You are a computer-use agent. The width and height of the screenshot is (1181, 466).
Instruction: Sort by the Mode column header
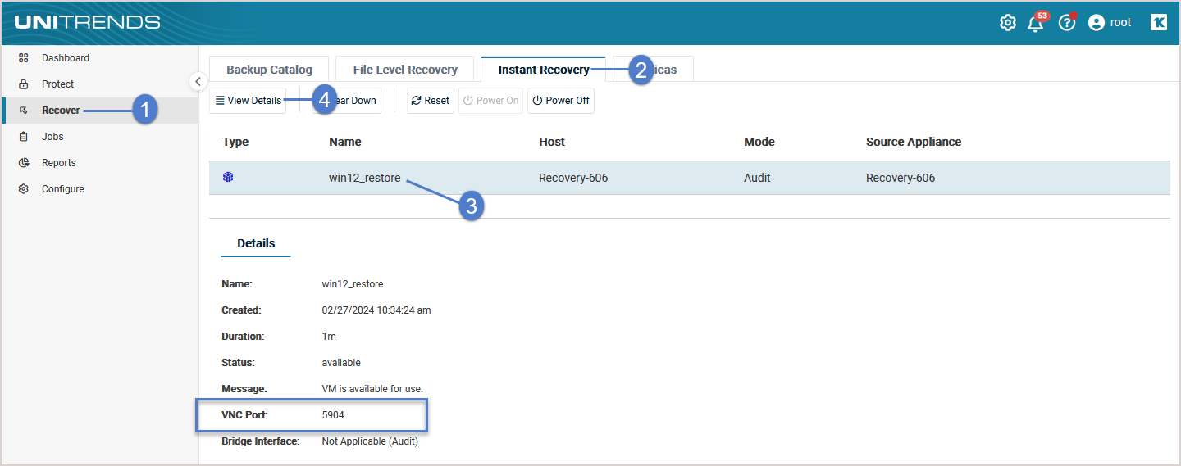(759, 142)
